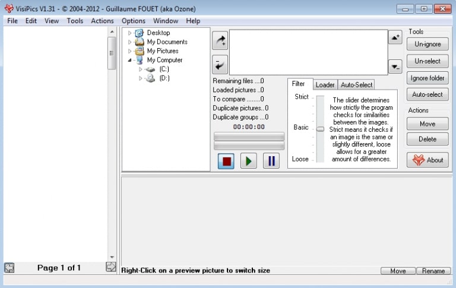Viewport: 456px width, 288px height.
Task: Expand the My Documents tree node
Action: 130,42
